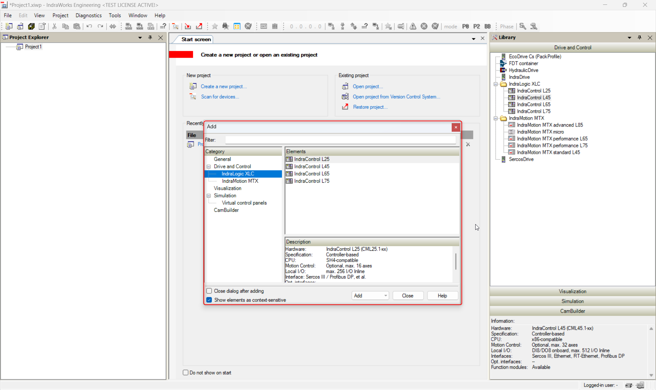
Task: Click the scan for devices icon
Action: pos(193,97)
